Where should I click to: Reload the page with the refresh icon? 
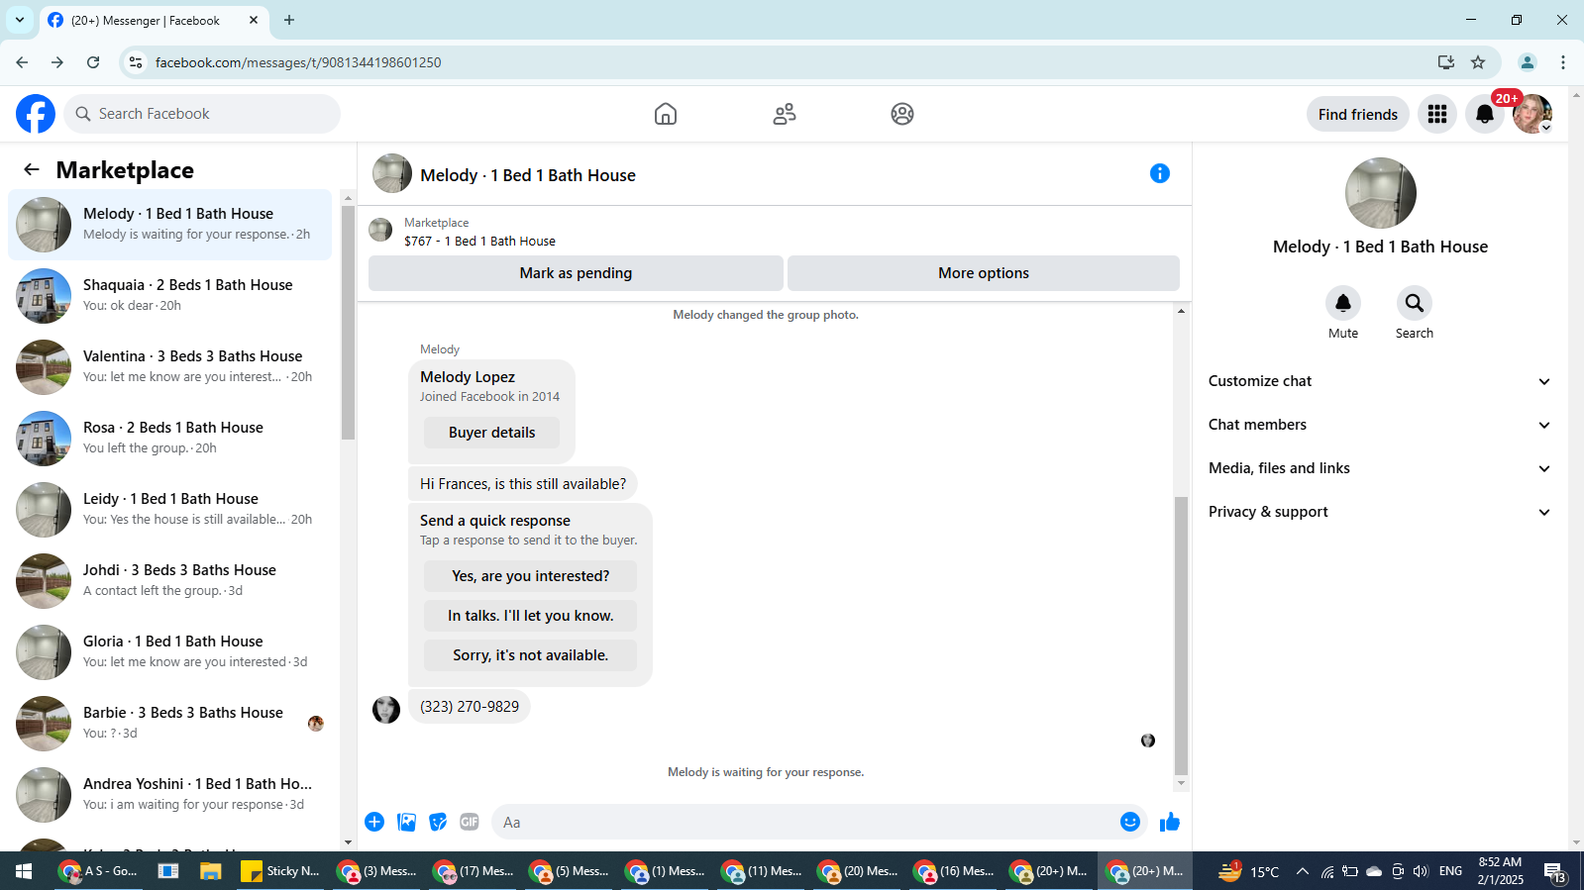pos(93,62)
